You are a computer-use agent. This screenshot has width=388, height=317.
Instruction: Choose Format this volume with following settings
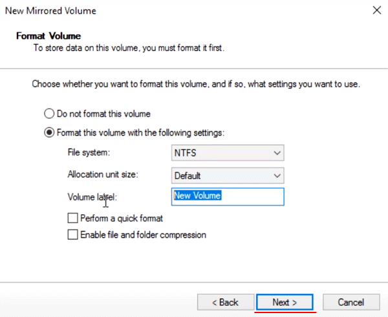coord(49,133)
